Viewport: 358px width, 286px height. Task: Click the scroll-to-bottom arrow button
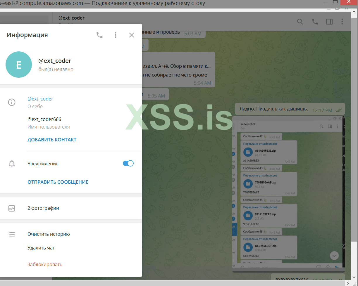(334, 255)
